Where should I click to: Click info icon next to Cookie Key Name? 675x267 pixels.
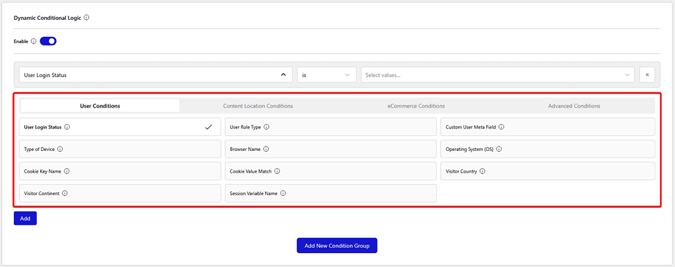(67, 171)
